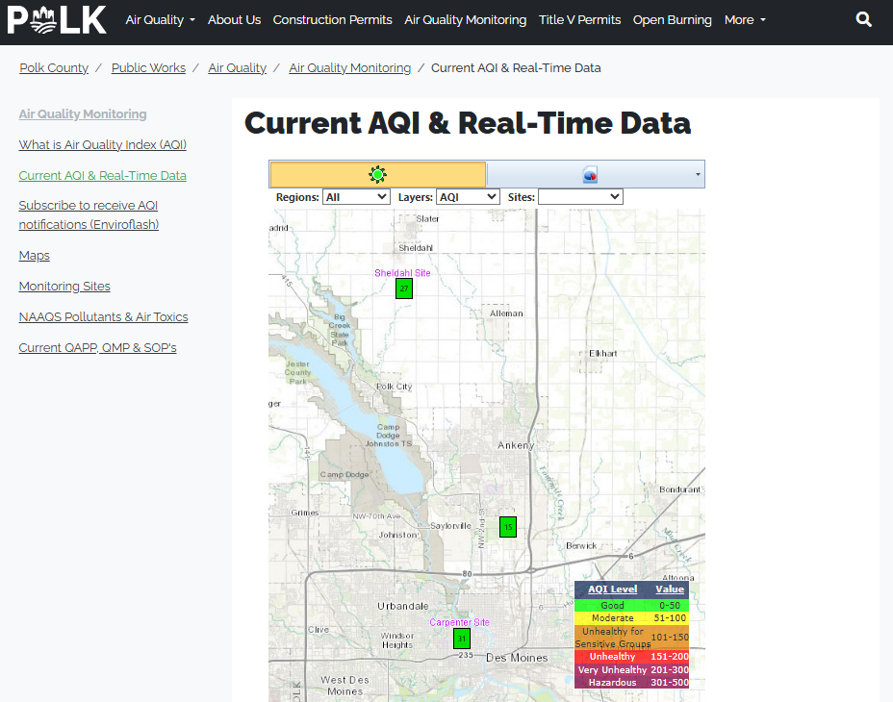Screen dimensions: 893x702
Task: Open the Sites dropdown
Action: click(580, 197)
